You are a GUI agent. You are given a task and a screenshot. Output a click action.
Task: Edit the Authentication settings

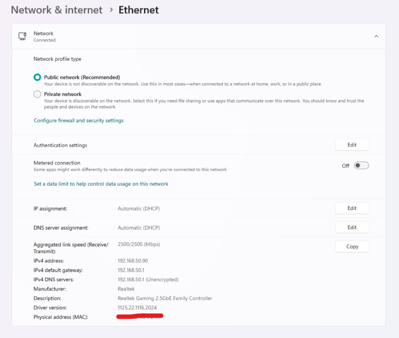pyautogui.click(x=352, y=145)
